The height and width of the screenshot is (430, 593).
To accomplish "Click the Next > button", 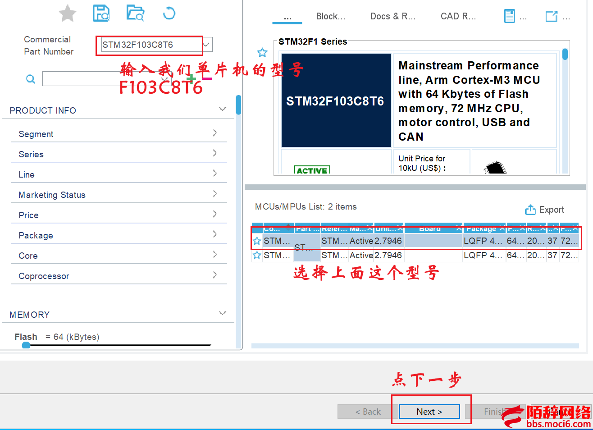I will (x=429, y=412).
